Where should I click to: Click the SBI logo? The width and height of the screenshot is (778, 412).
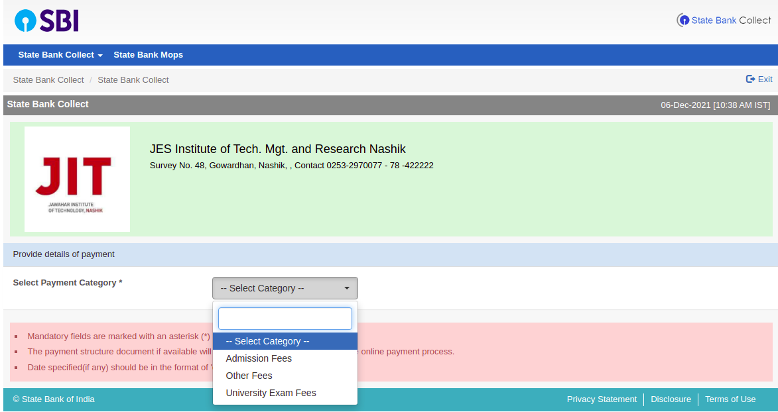[46, 21]
